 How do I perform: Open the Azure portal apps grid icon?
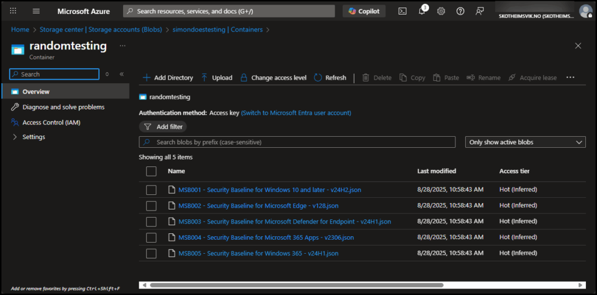pos(13,11)
